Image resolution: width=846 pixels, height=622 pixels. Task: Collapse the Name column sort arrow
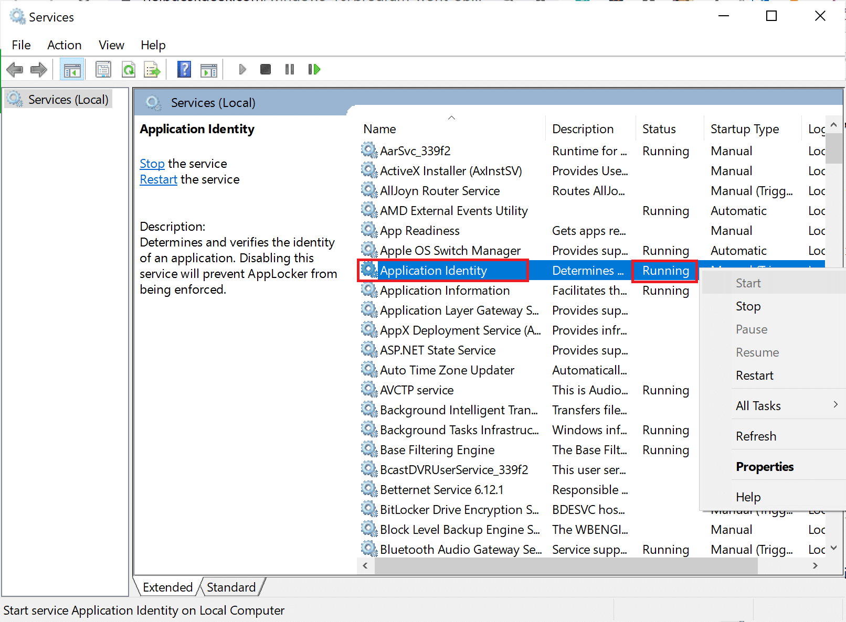coord(451,117)
